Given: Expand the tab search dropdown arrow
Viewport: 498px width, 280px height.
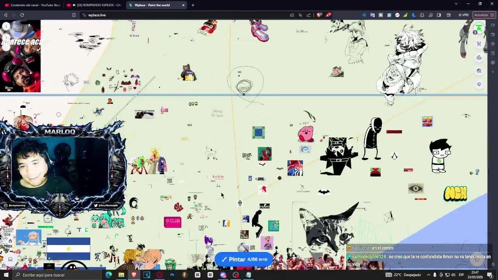Looking at the screenshot, I should click(x=456, y=4).
